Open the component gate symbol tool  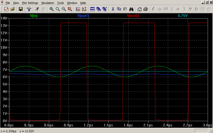[197, 9]
